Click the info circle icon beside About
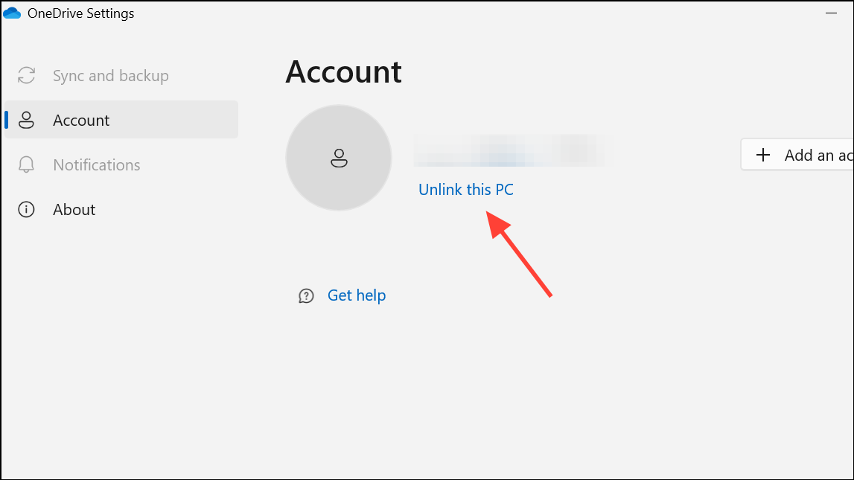 26,210
